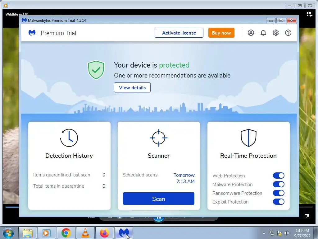
Task: Open the Real-Time Protection title
Action: click(x=248, y=156)
